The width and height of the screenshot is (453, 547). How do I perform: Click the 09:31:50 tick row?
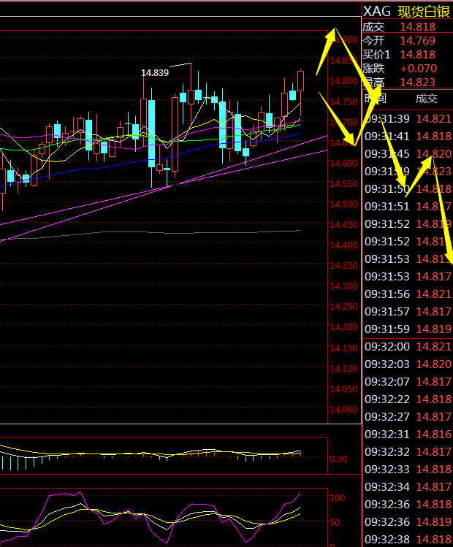tap(408, 189)
